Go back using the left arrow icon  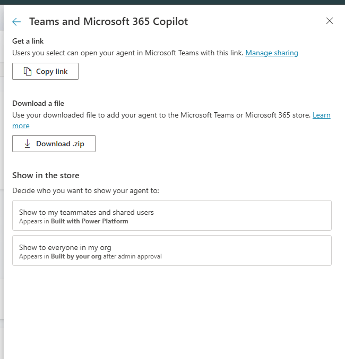(16, 22)
